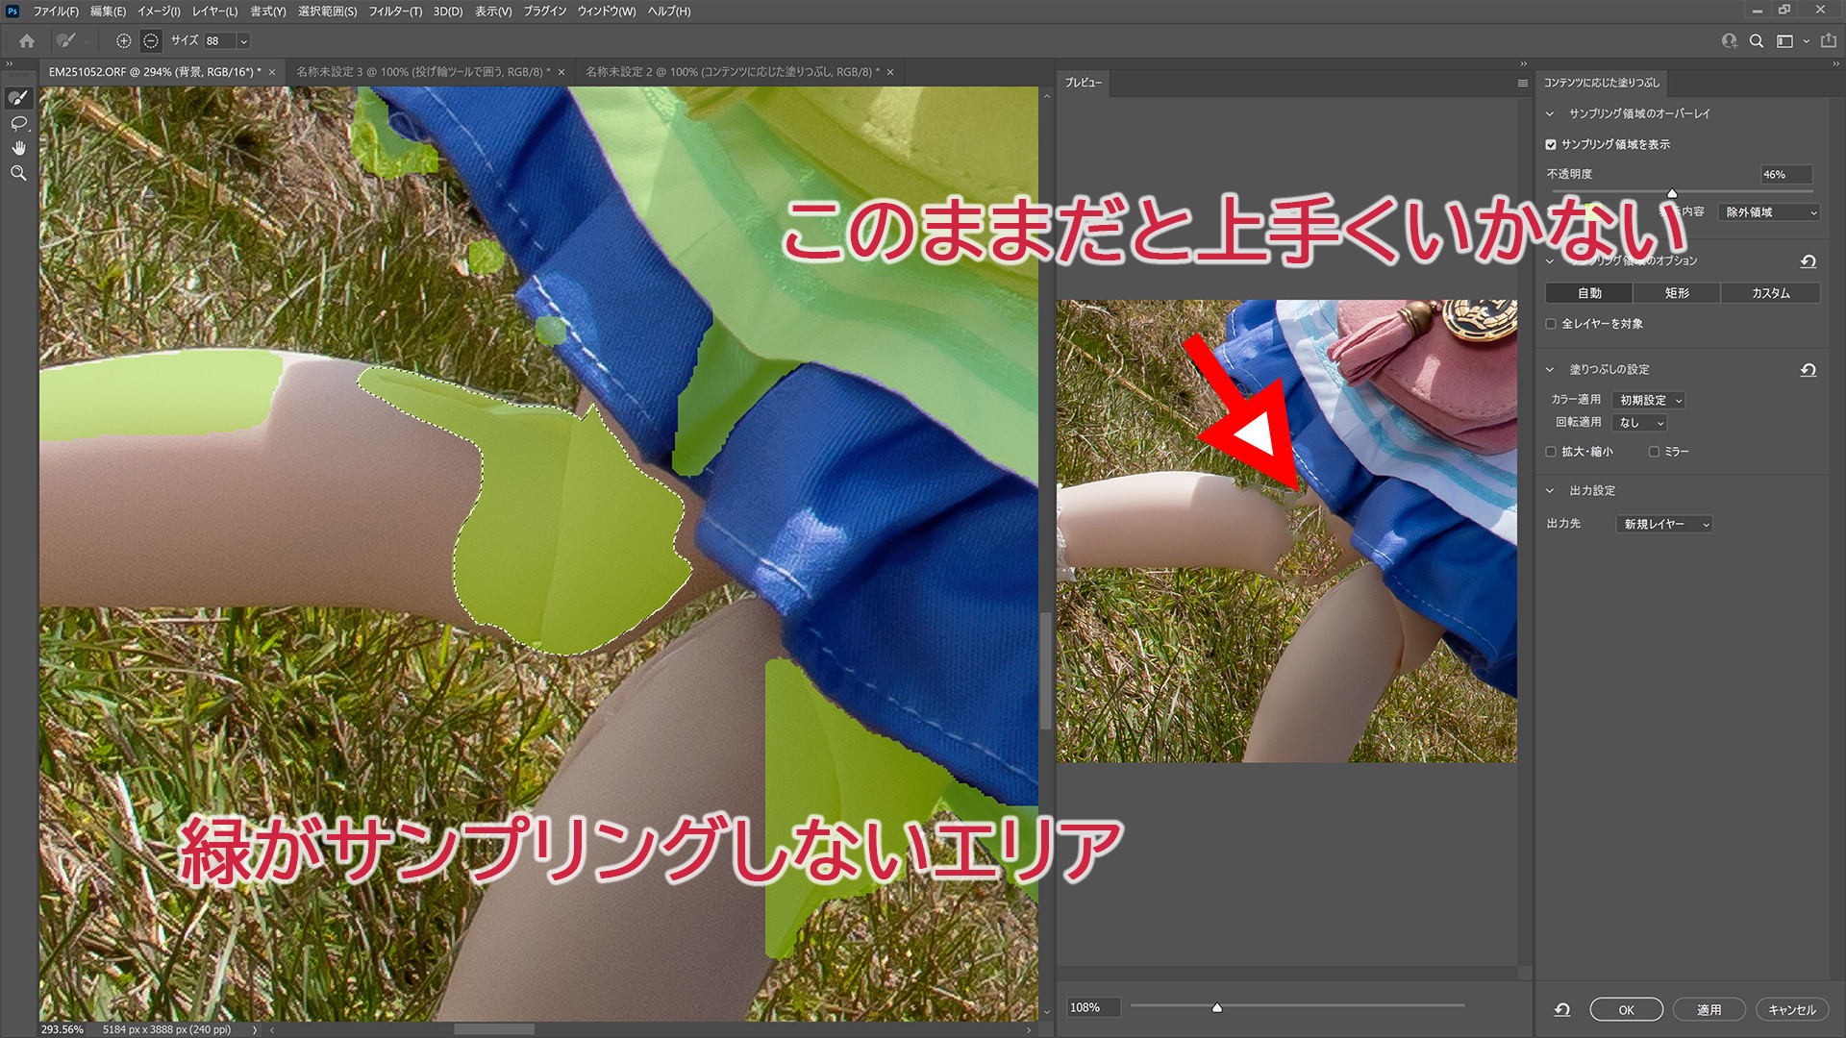Image resolution: width=1846 pixels, height=1038 pixels.
Task: Open the 選択範囲(S) menu
Action: (327, 12)
